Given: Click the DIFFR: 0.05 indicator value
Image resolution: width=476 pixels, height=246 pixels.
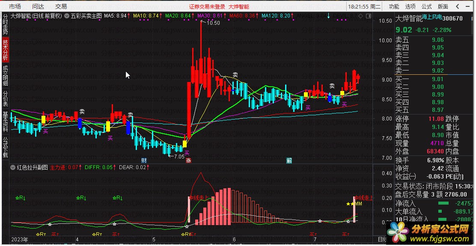Looking at the screenshot, I should (101, 167).
